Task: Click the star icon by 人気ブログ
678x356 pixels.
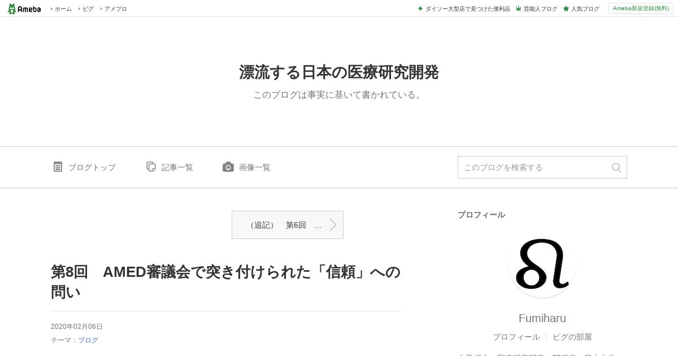Action: (566, 8)
